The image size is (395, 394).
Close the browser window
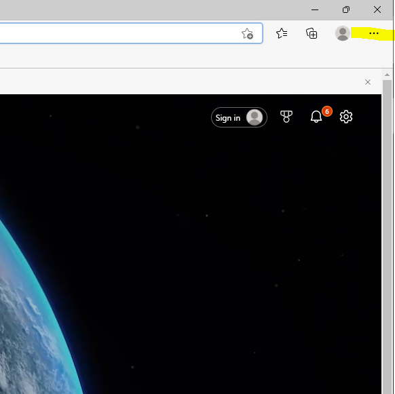[x=377, y=9]
